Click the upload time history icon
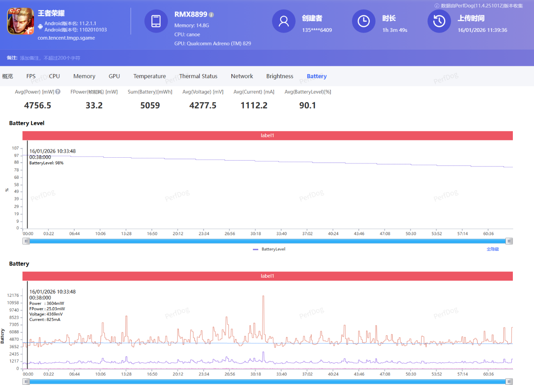This screenshot has width=534, height=385. 439,21
